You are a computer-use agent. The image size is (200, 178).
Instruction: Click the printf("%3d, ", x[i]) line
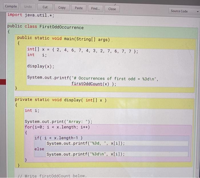click(x=86, y=143)
